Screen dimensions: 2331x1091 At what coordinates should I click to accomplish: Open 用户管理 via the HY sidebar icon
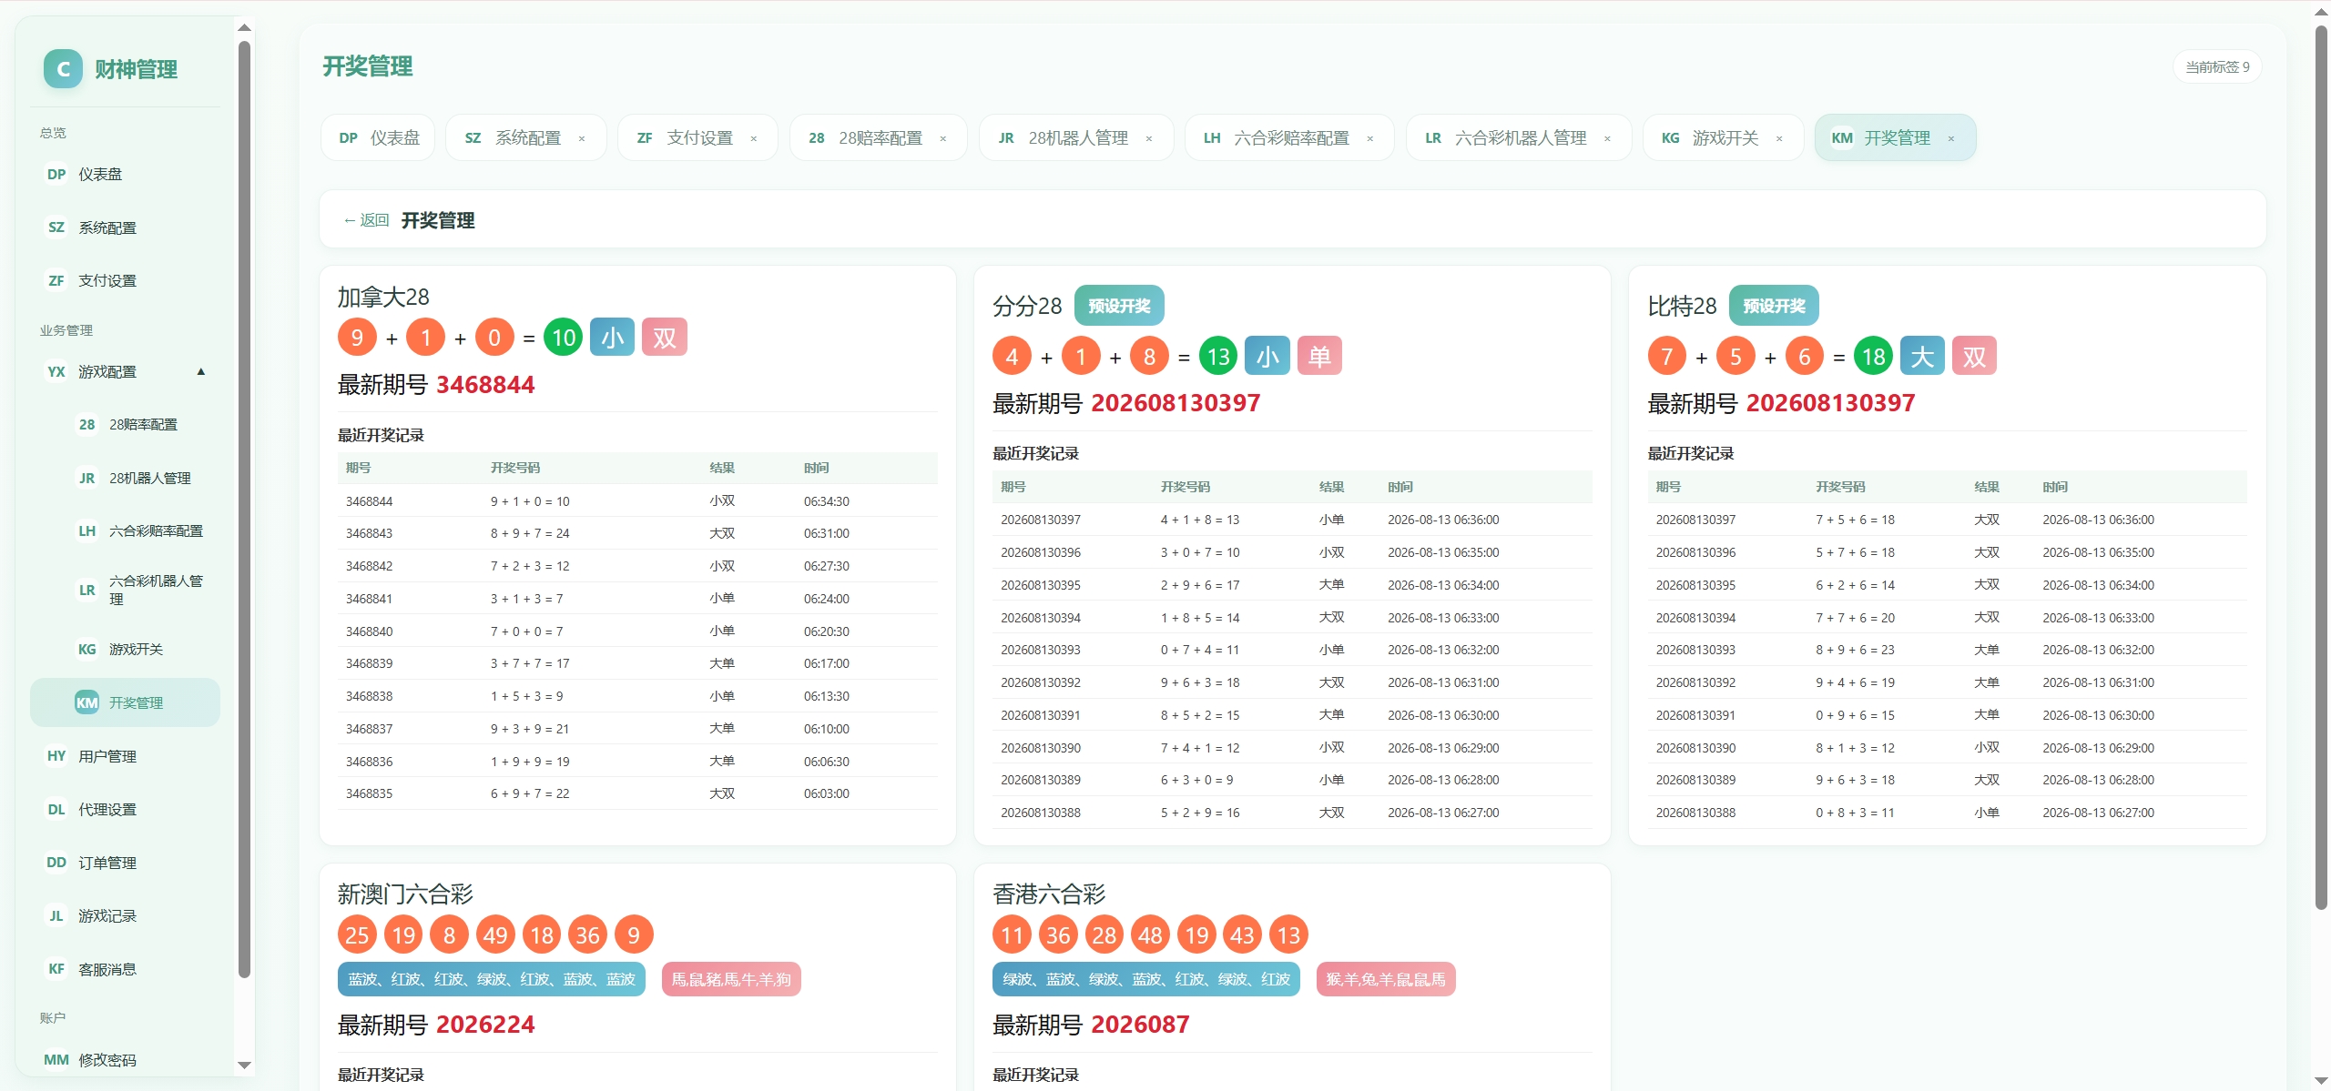tap(56, 756)
